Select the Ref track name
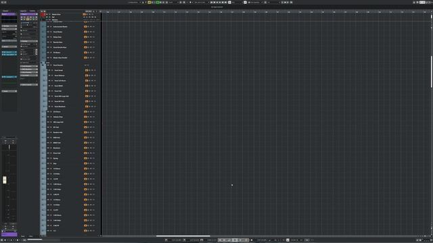433x243 pixels. pos(53,17)
